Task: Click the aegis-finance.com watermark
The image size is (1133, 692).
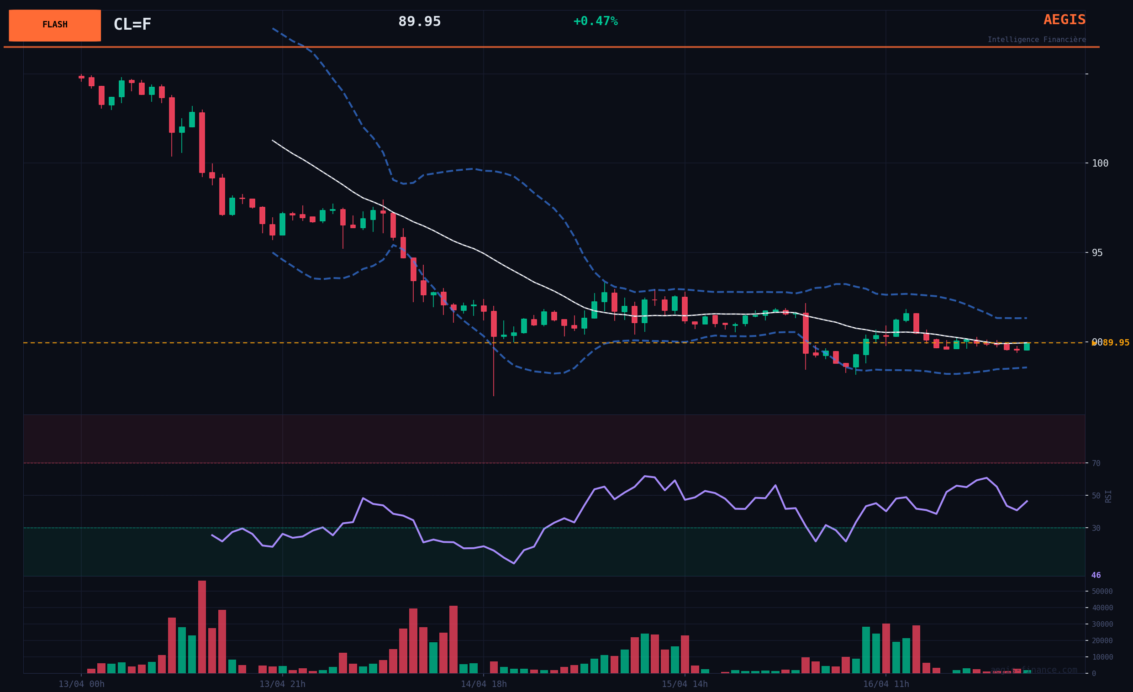Action: point(1034,670)
